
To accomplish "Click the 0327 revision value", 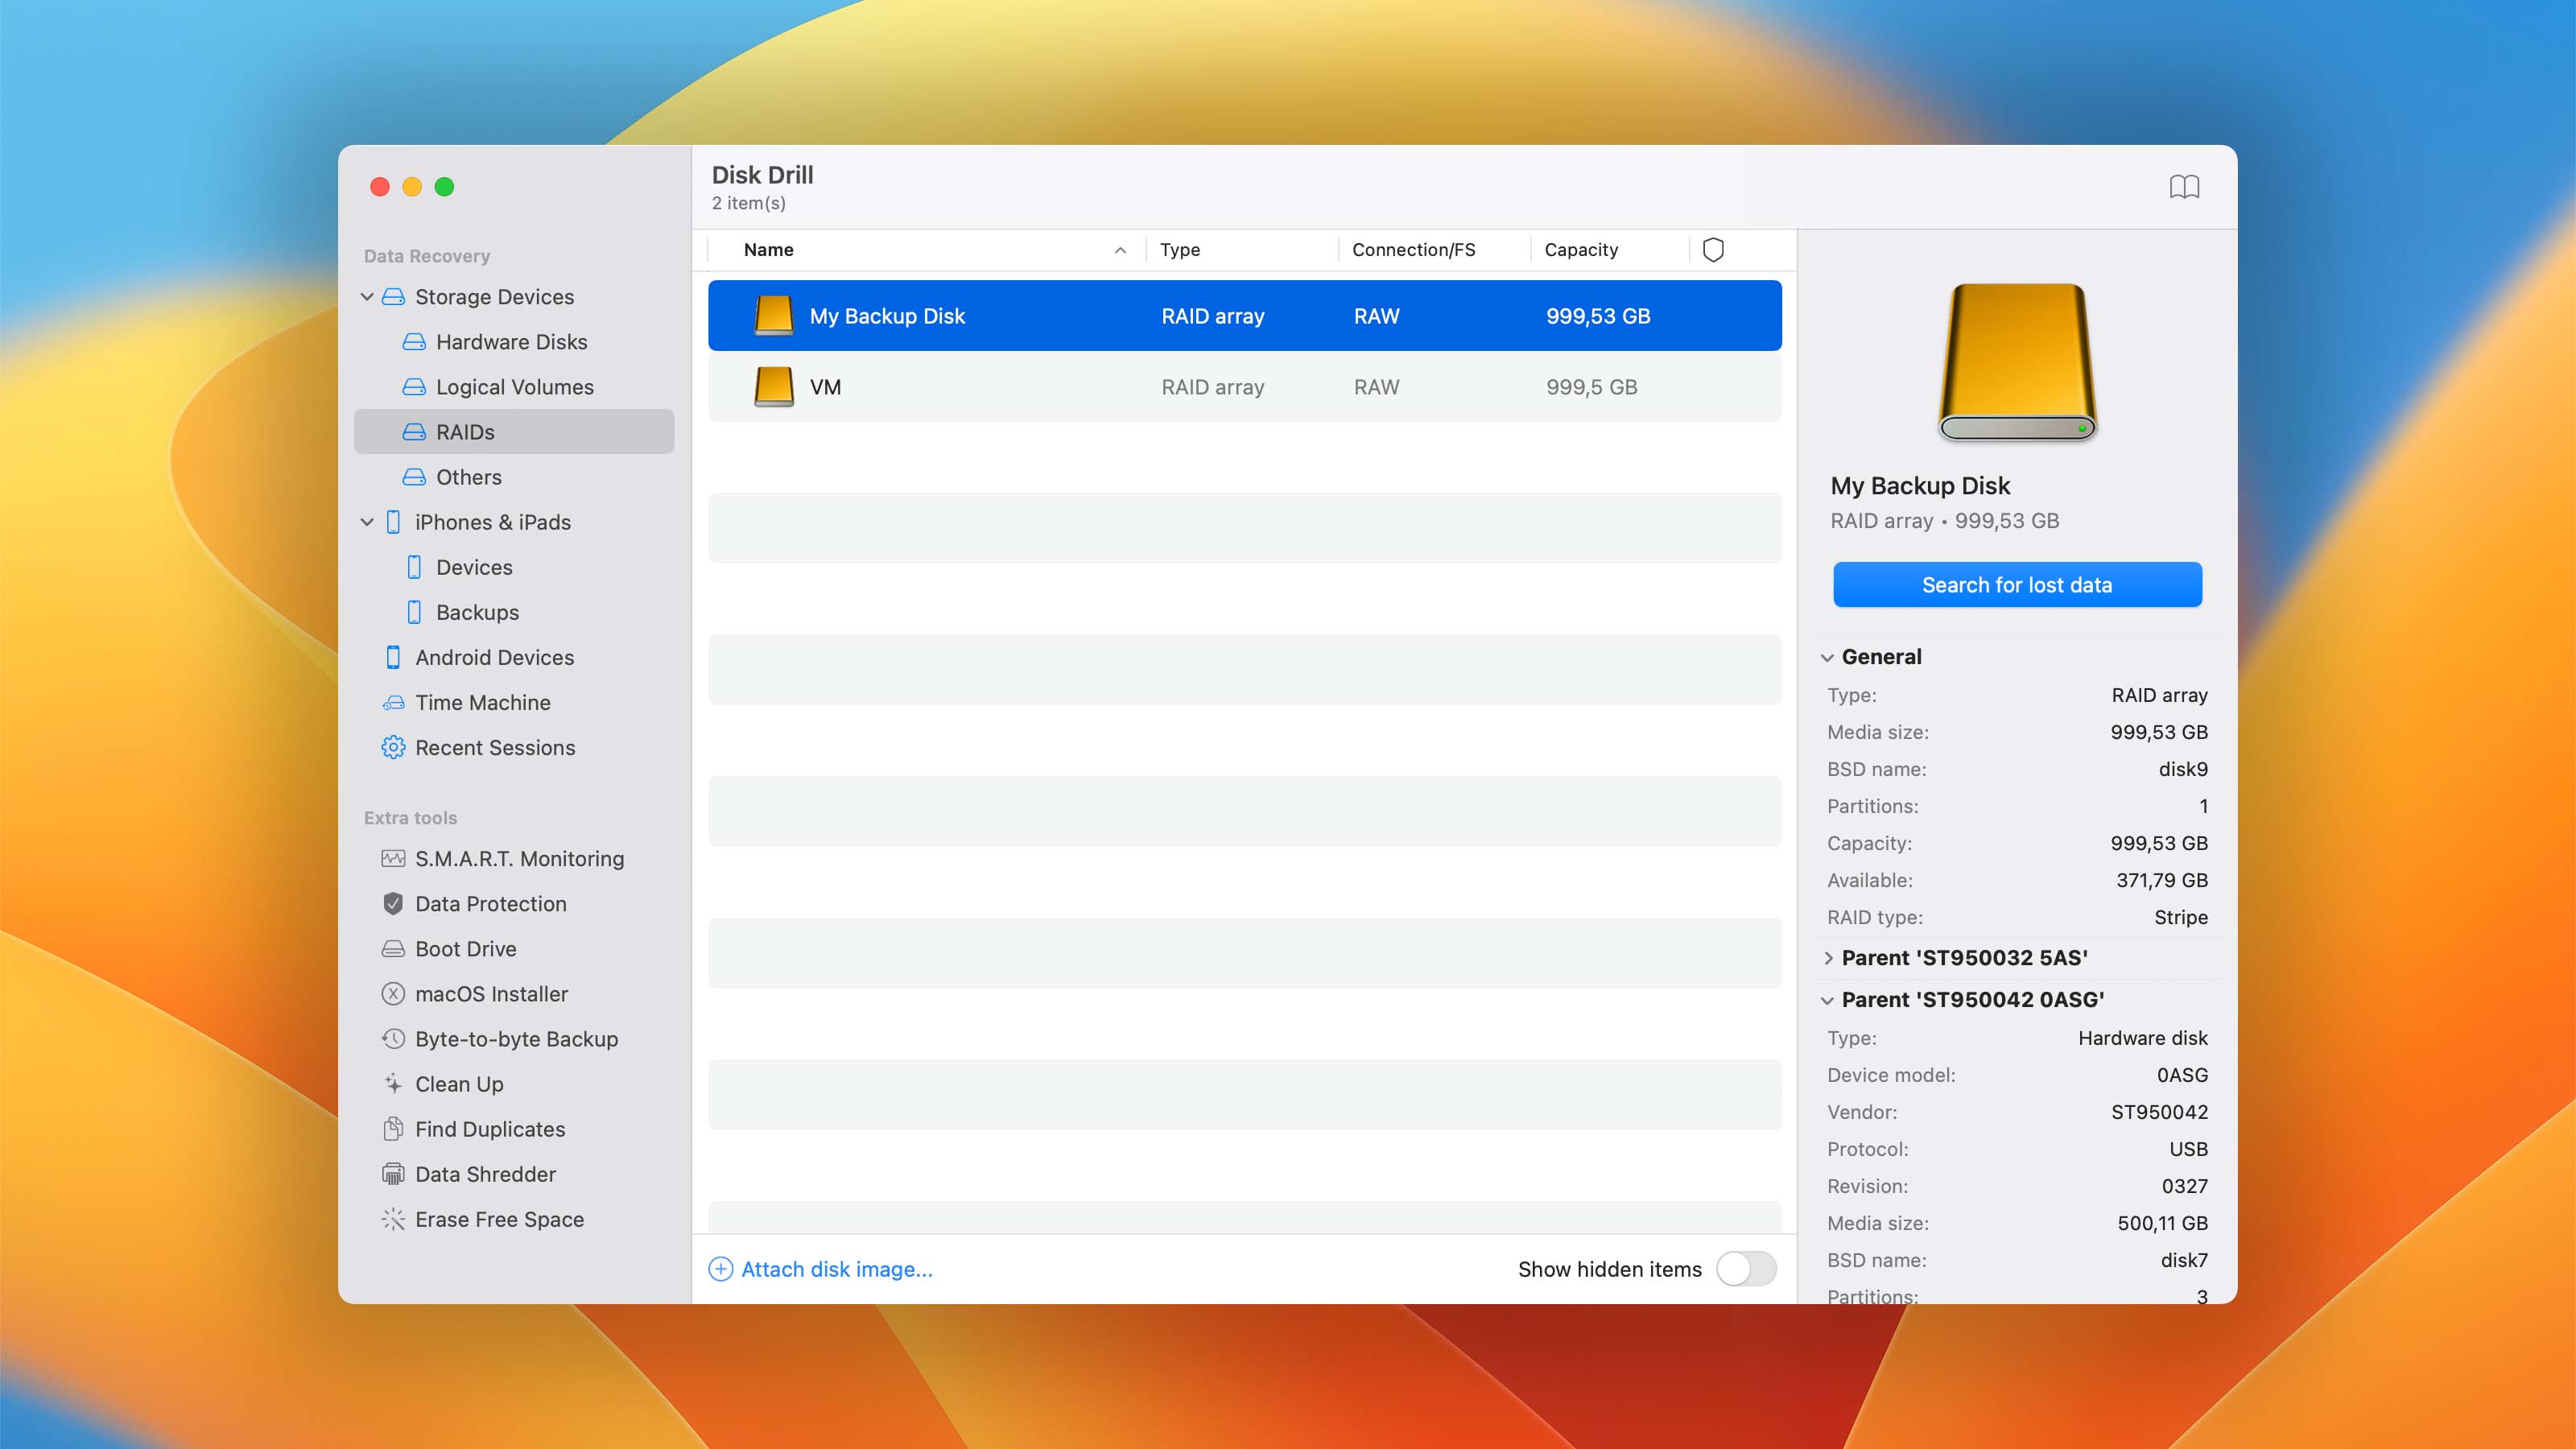I will 2184,1186.
